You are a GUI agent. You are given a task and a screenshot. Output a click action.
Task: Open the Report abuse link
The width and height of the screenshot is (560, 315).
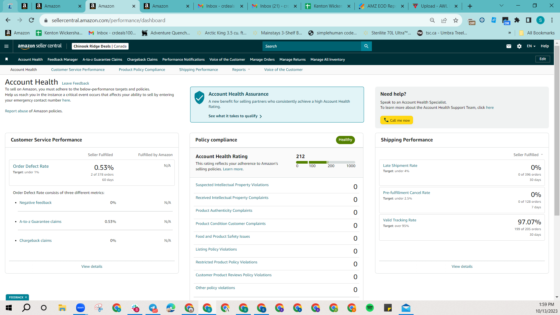point(16,111)
